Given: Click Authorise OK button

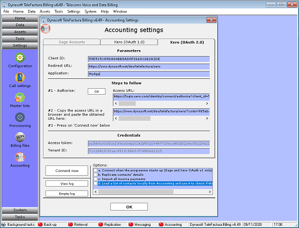Looking at the screenshot, I should click(x=97, y=91).
